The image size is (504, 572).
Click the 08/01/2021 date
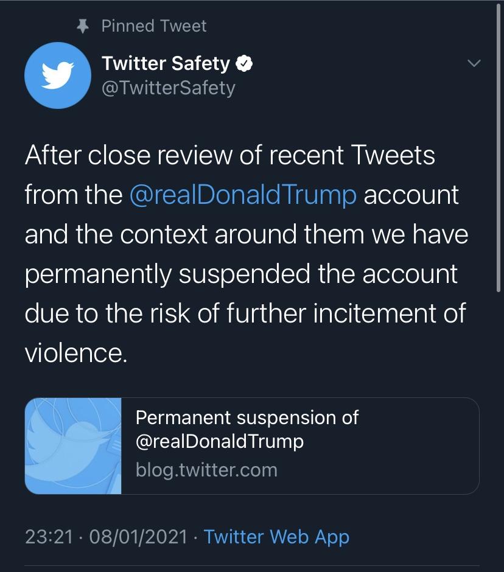click(138, 537)
